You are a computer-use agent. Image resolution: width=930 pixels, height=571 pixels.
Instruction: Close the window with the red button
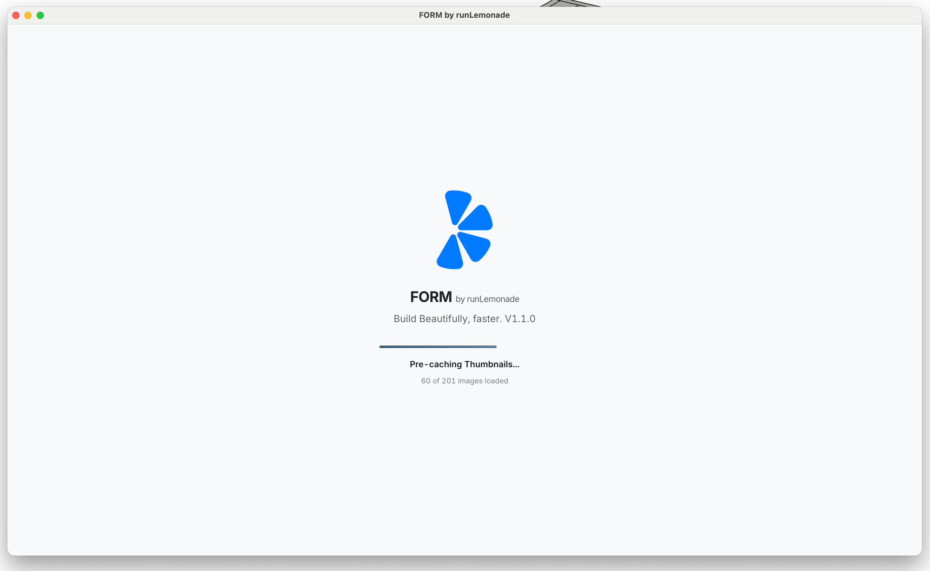click(x=16, y=15)
